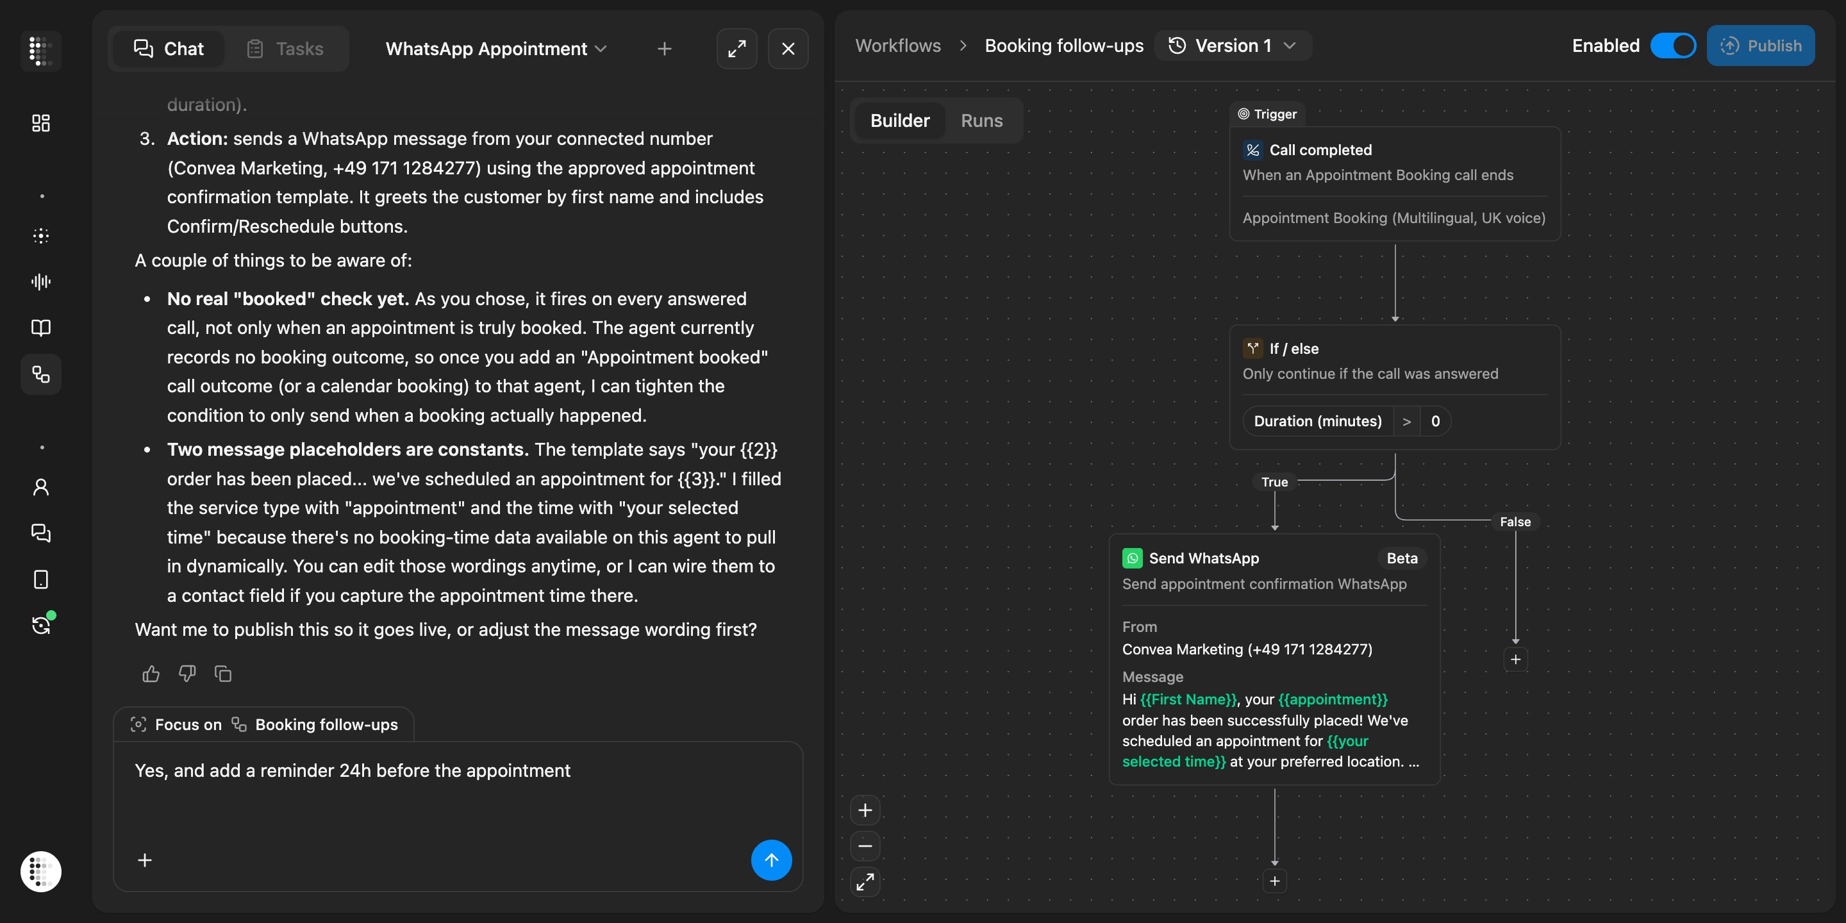Open the knowledge base book icon
1846x923 pixels.
pyautogui.click(x=41, y=328)
